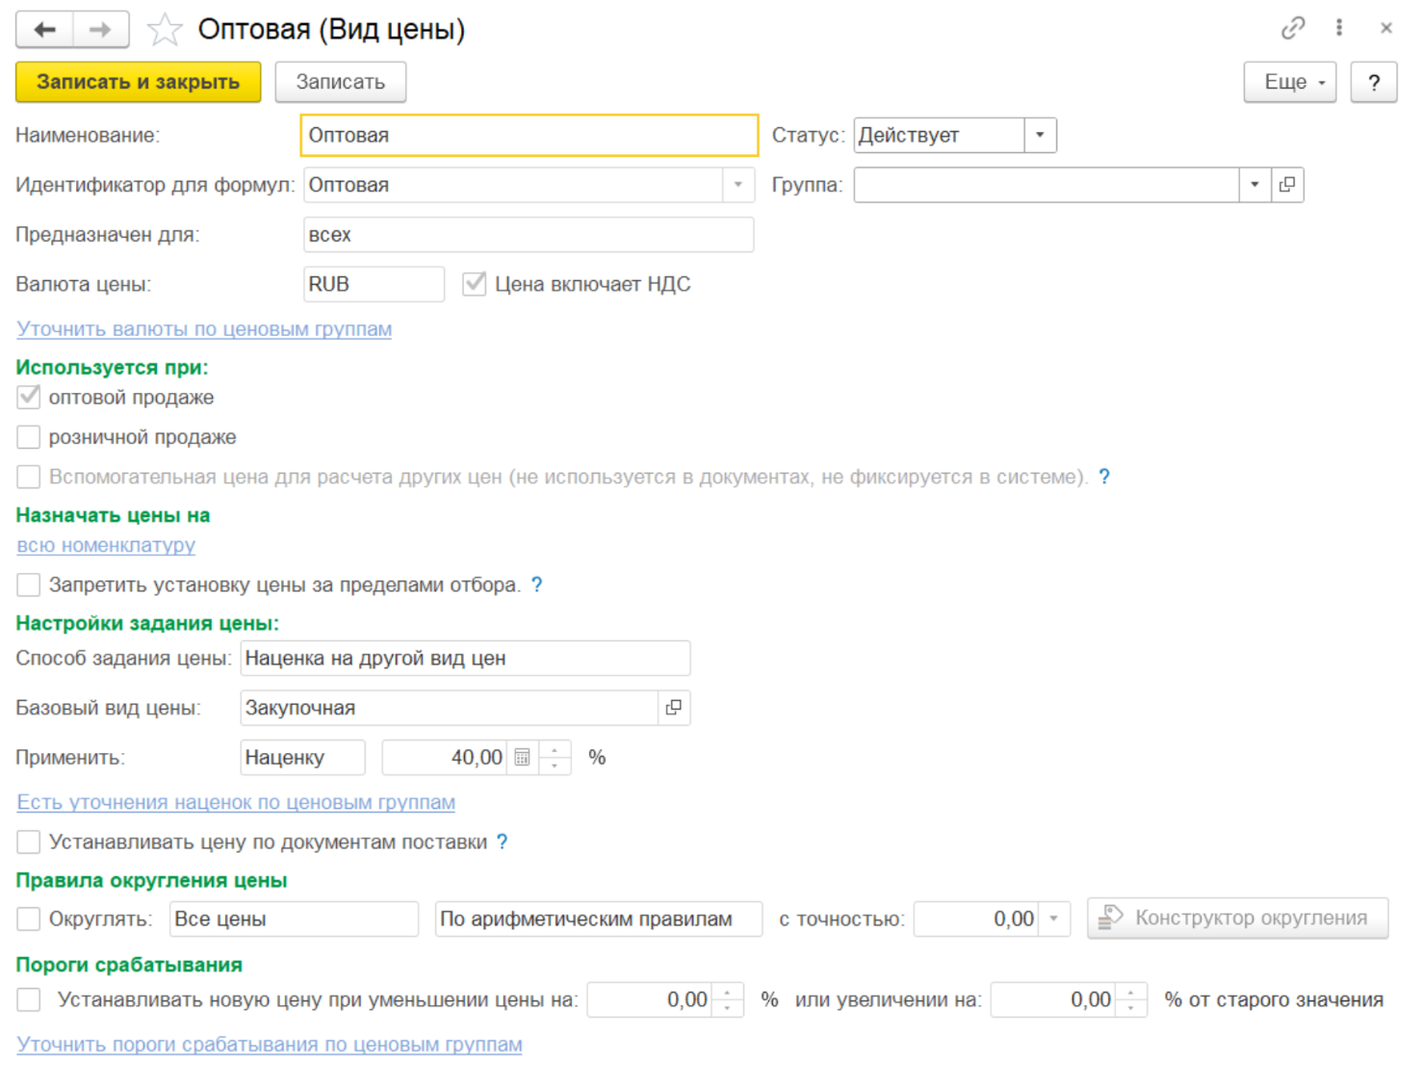Expand the rounding precision dropdown
This screenshot has height=1089, width=1421.
click(x=1054, y=920)
